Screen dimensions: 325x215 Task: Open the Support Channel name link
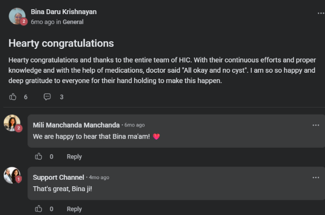[58, 178]
